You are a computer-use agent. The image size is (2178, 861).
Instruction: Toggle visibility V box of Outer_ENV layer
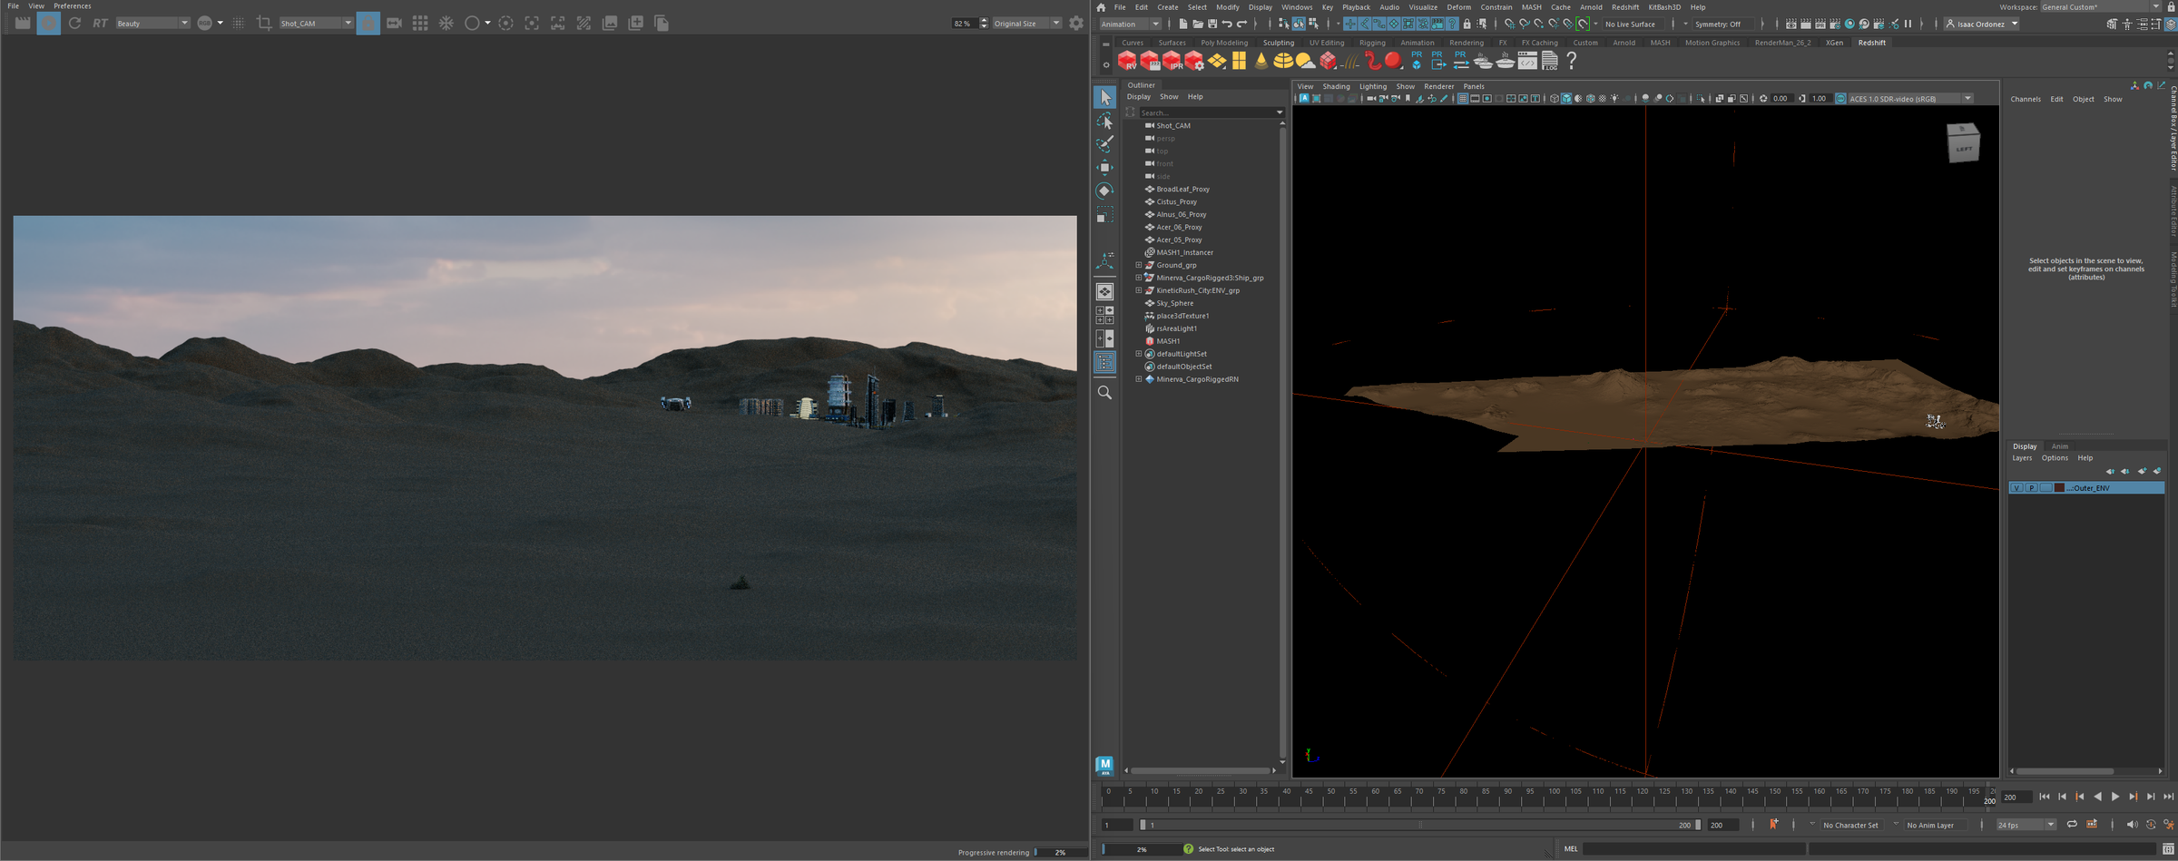tap(2016, 488)
